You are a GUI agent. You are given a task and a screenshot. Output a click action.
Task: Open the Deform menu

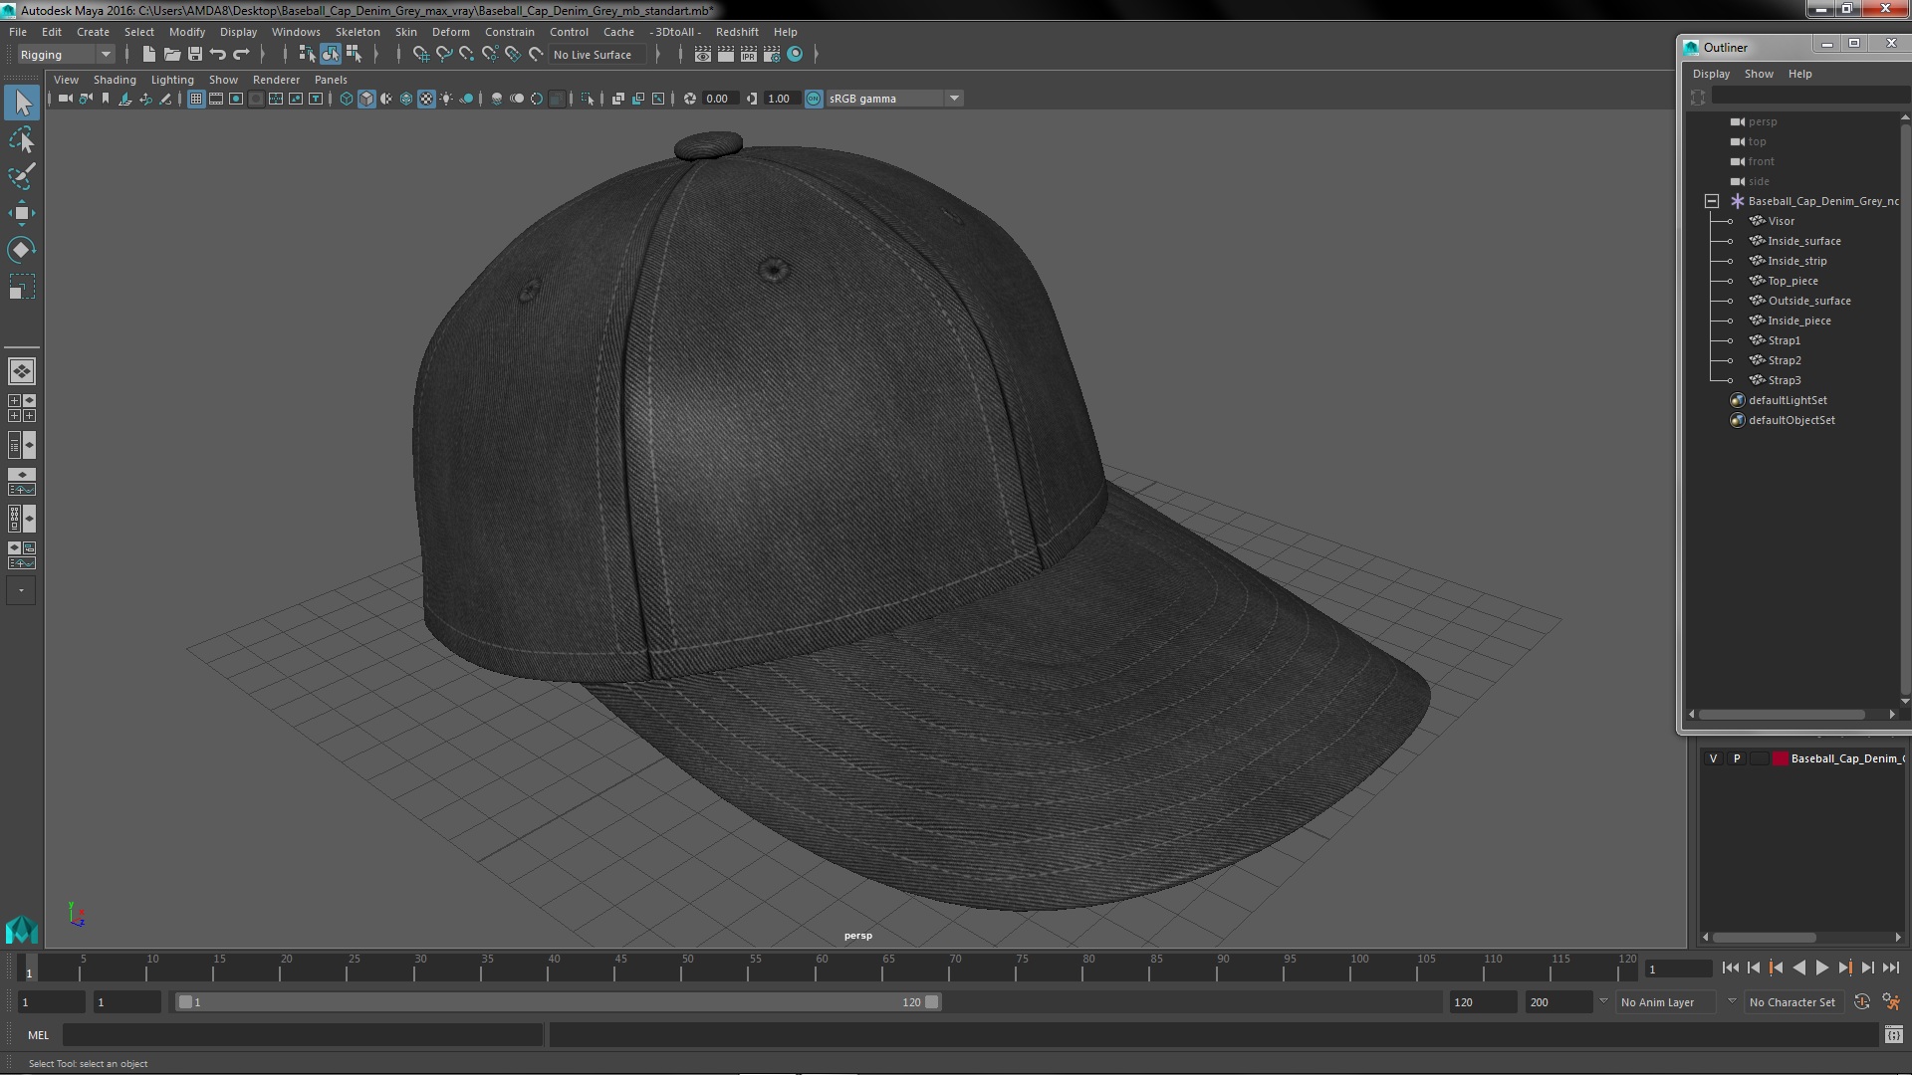(450, 32)
